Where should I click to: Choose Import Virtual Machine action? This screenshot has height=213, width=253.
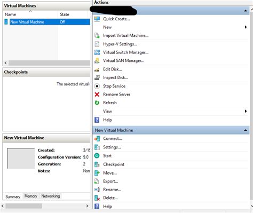[x=125, y=35]
